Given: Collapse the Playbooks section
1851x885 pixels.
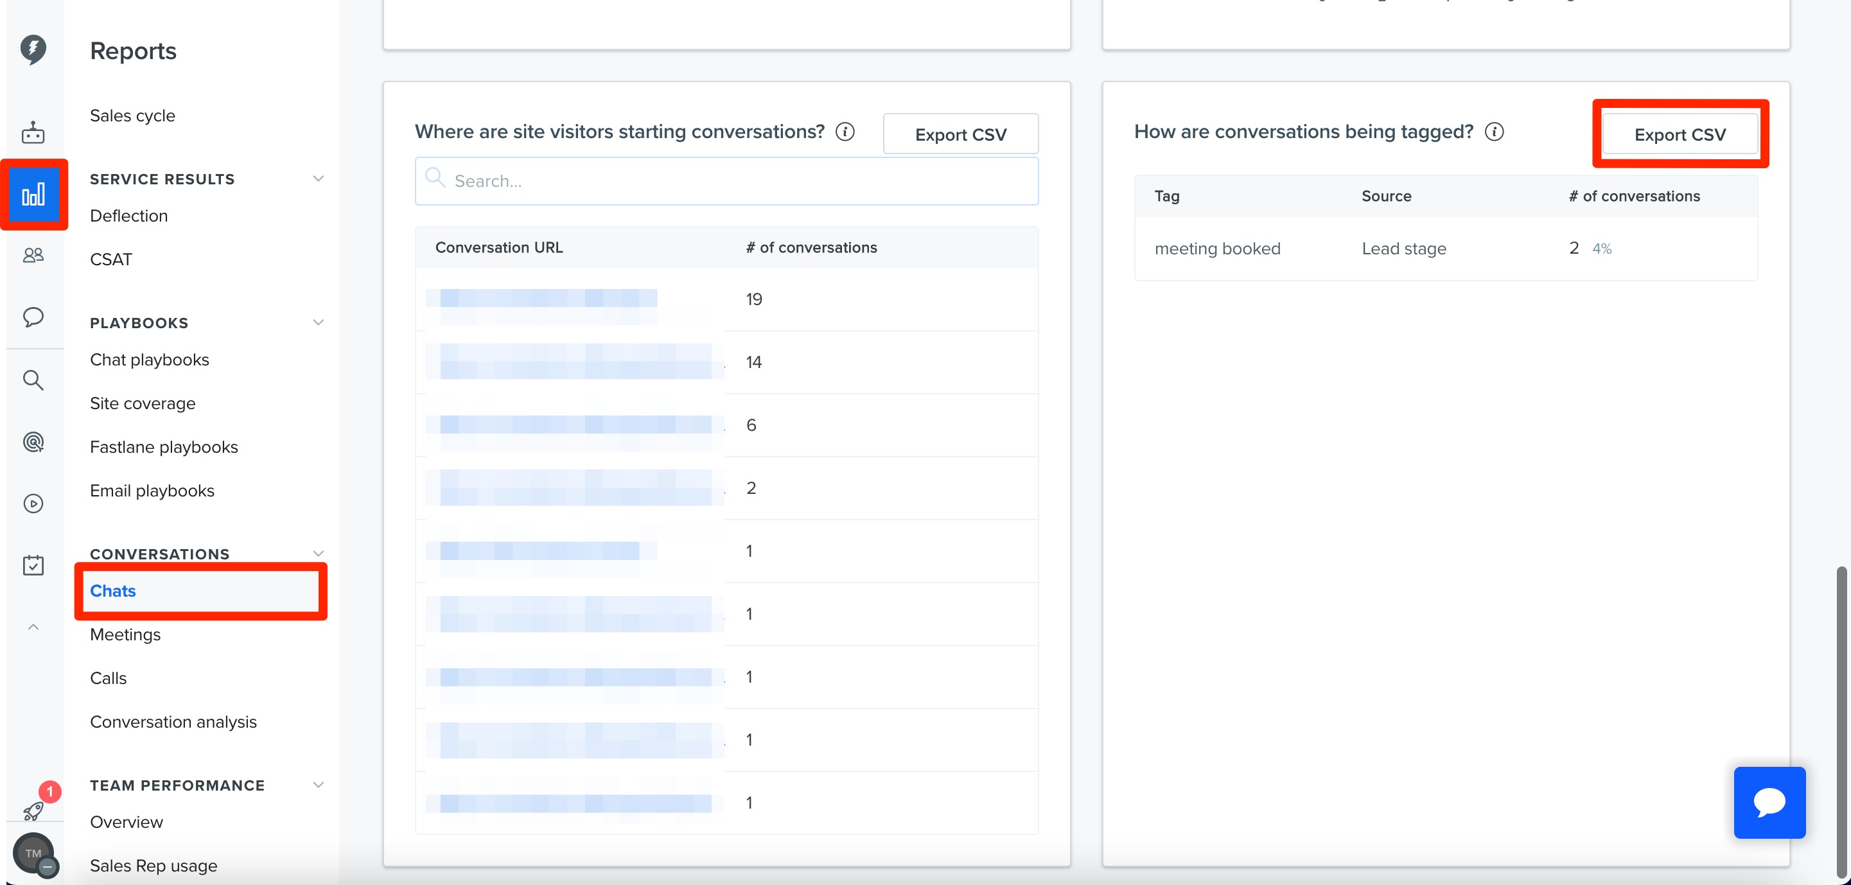Looking at the screenshot, I should [x=319, y=322].
